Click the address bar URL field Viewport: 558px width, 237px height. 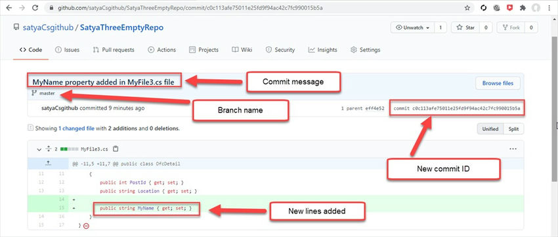click(260, 8)
